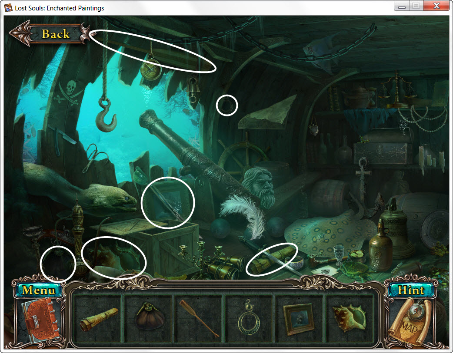Select the seashell inventory item
The width and height of the screenshot is (453, 353).
[x=349, y=320]
